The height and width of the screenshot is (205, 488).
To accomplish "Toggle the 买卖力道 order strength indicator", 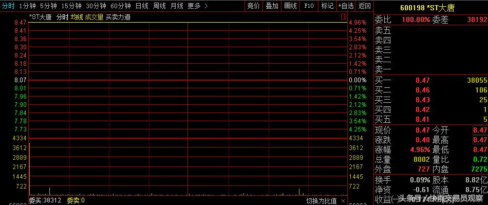I will 118,17.
